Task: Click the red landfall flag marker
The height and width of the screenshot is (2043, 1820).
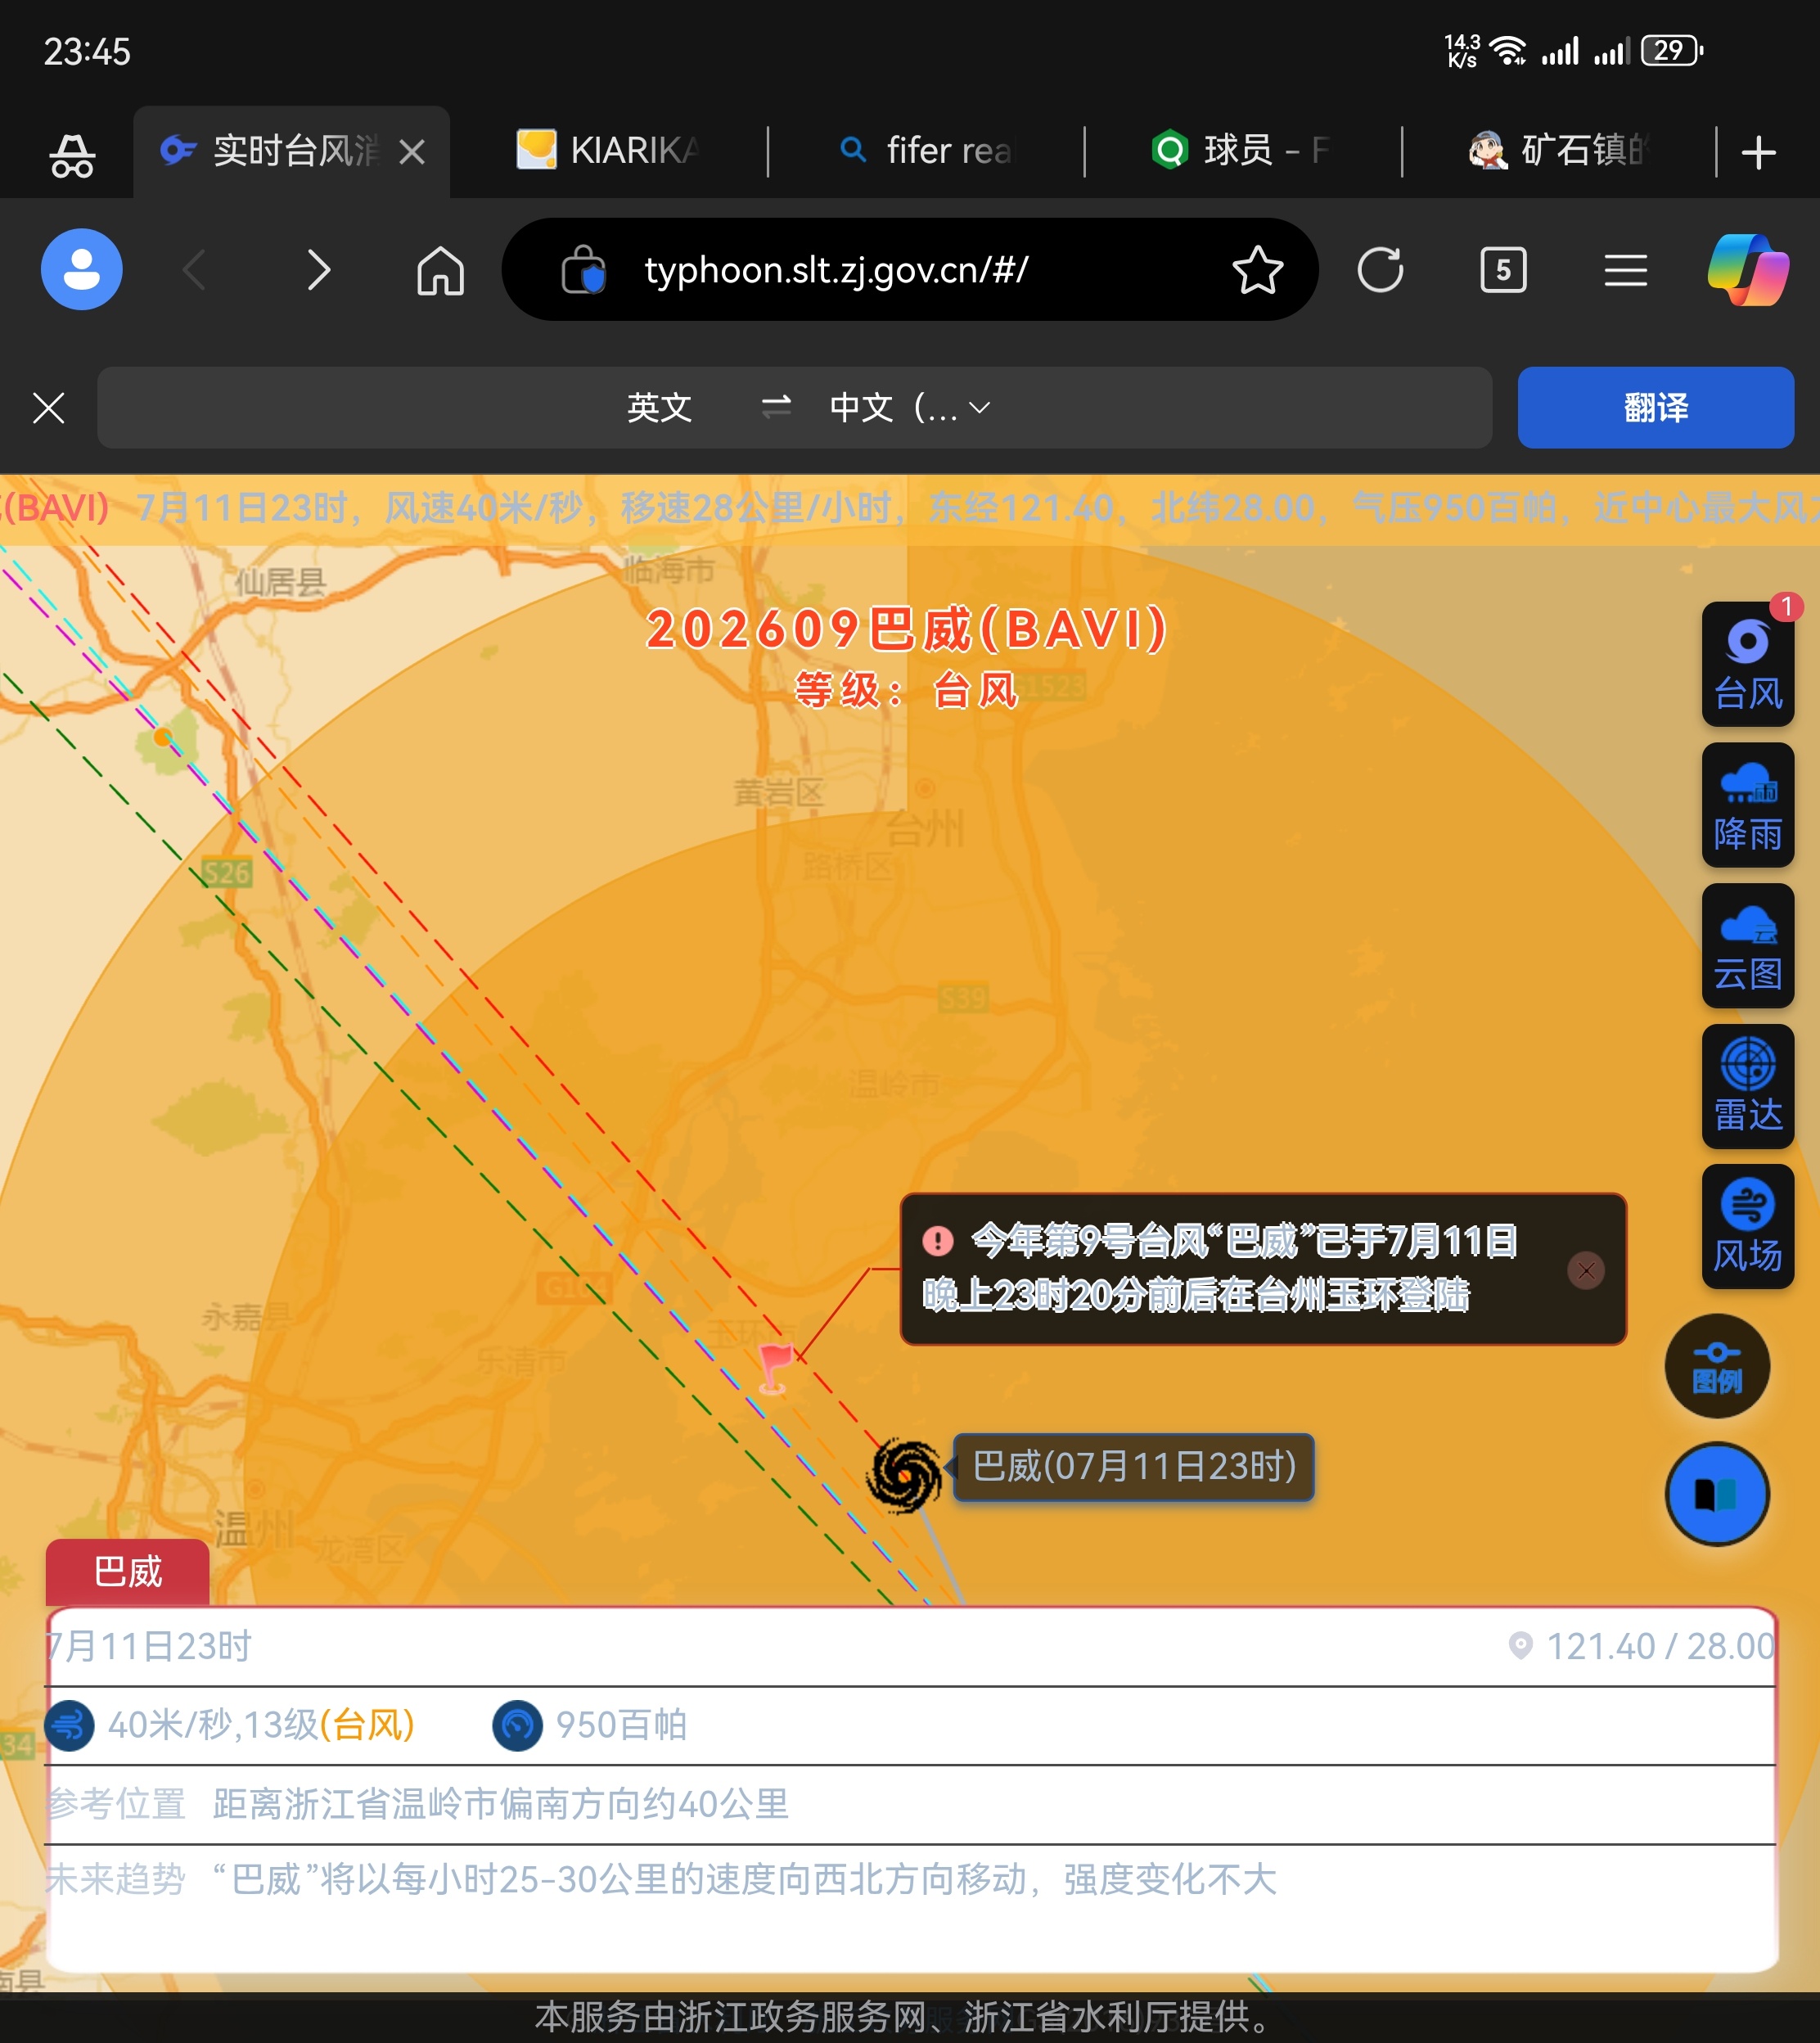Action: pyautogui.click(x=775, y=1368)
